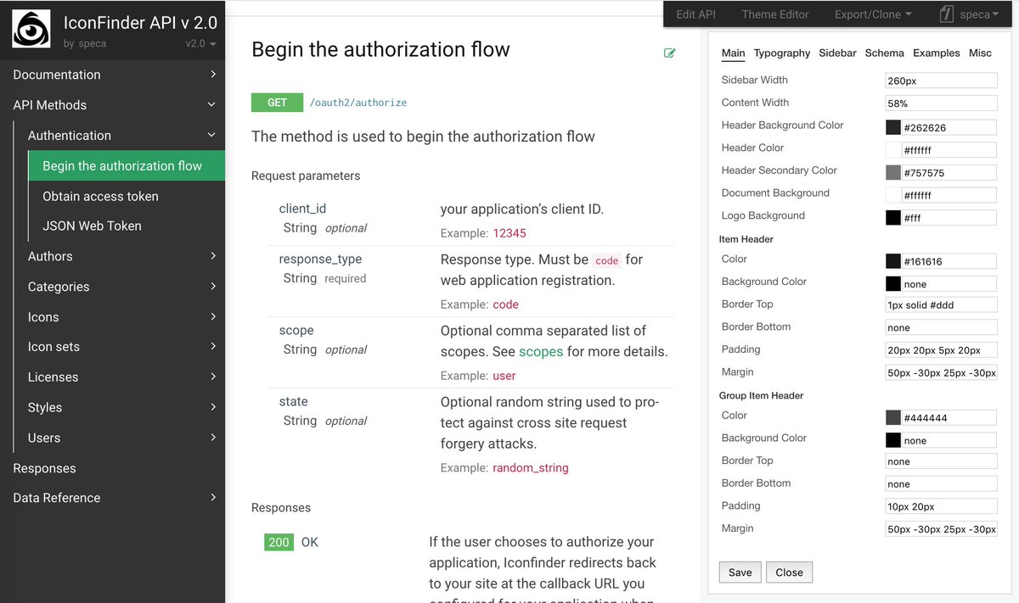Switch to the Misc tab
The width and height of the screenshot is (1019, 603).
tap(980, 53)
